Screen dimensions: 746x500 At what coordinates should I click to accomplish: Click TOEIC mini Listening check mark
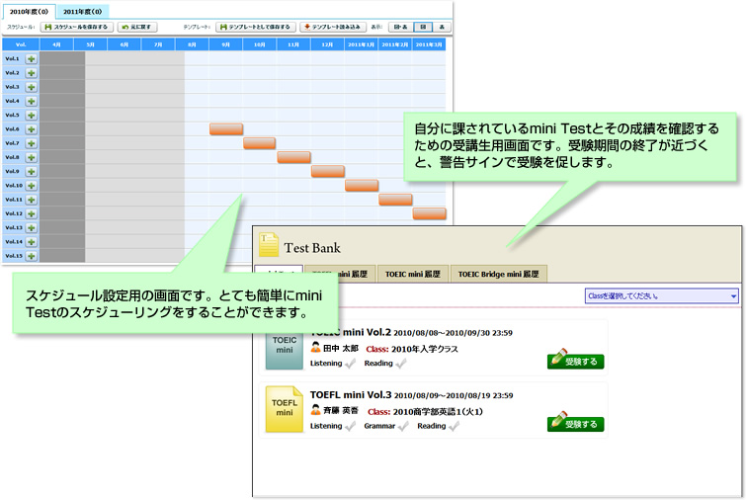[x=350, y=364]
